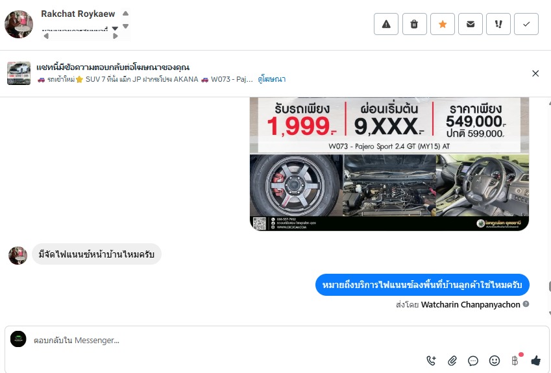Flag conversation priority with the exclamation icon
This screenshot has height=373, width=551.
pos(498,24)
